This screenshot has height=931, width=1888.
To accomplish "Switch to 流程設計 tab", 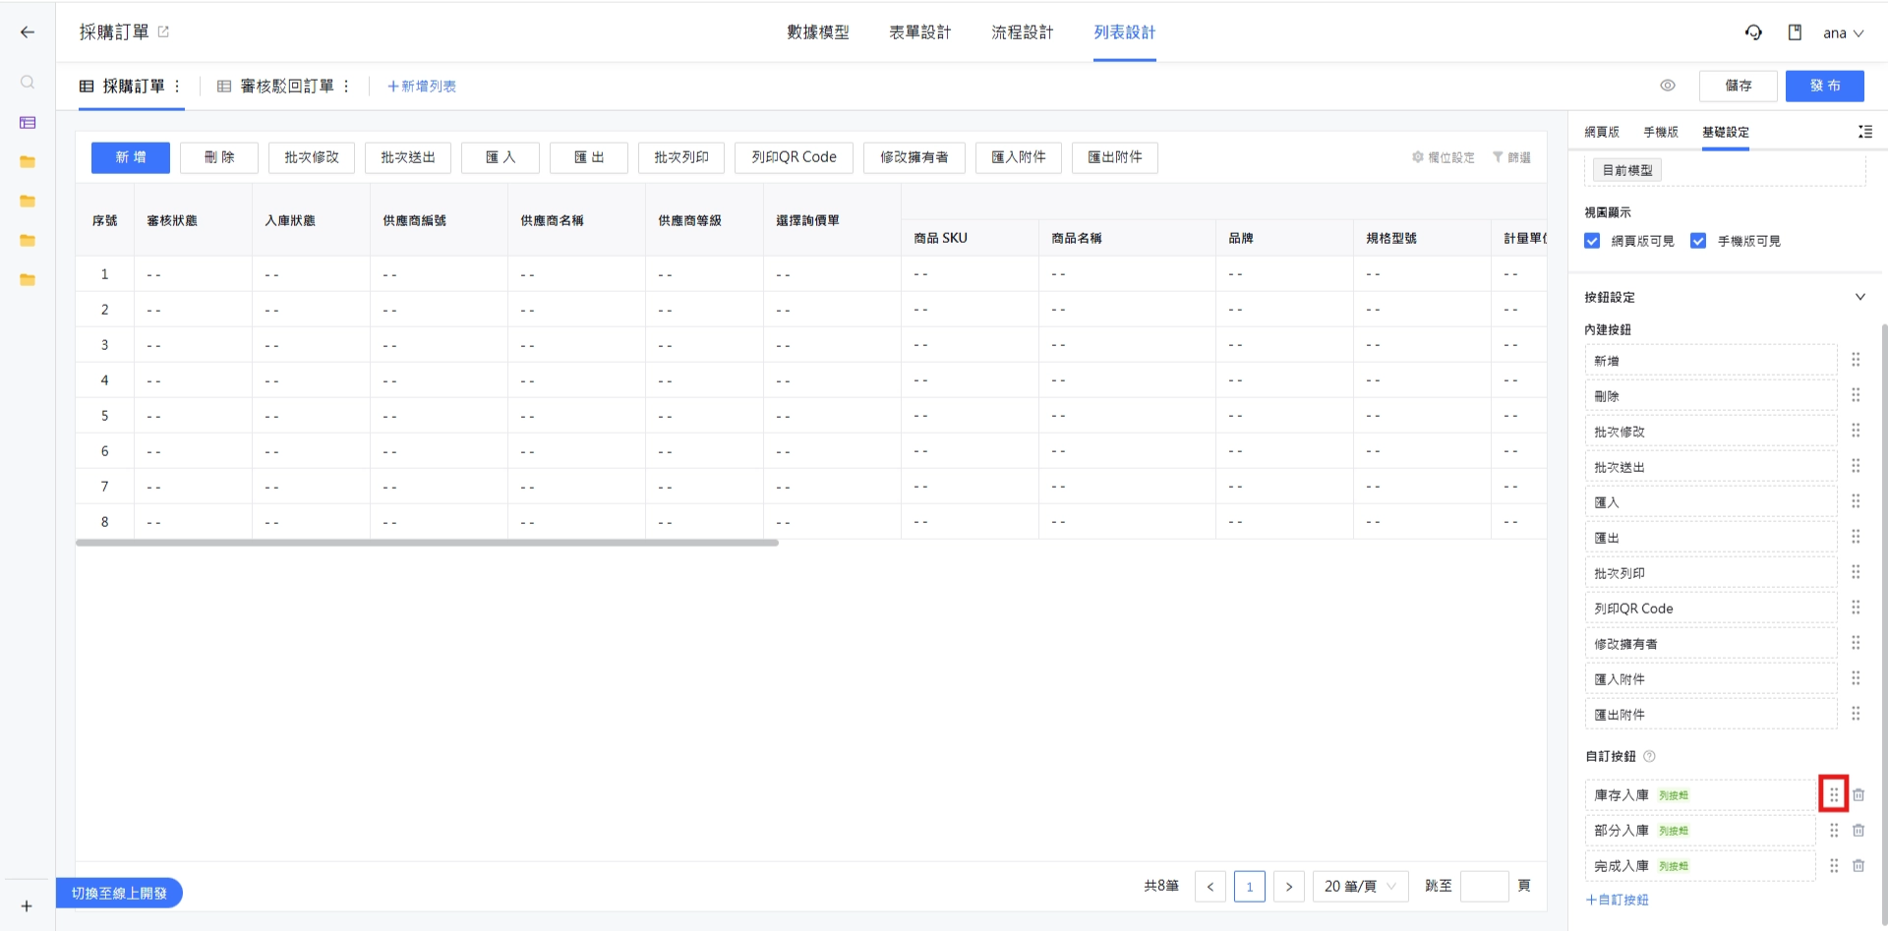I will pos(1023,32).
